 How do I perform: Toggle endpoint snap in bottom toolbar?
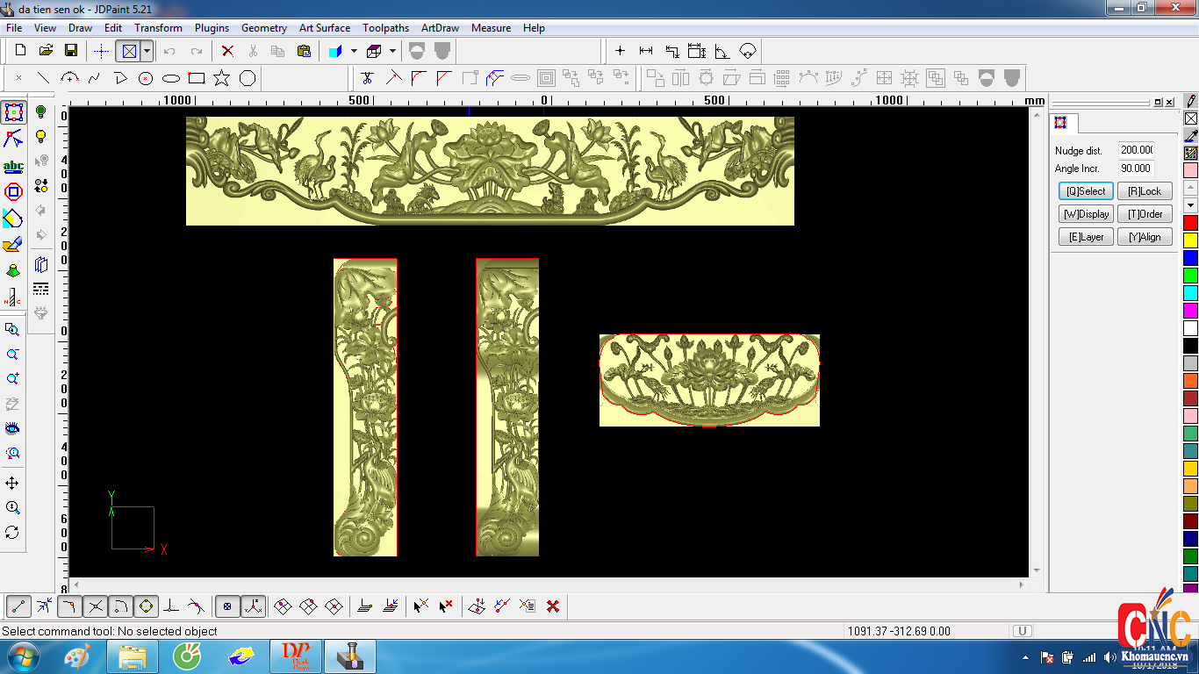click(x=18, y=606)
